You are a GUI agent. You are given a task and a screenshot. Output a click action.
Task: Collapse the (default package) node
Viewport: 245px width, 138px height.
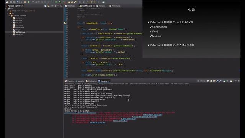point(9,16)
